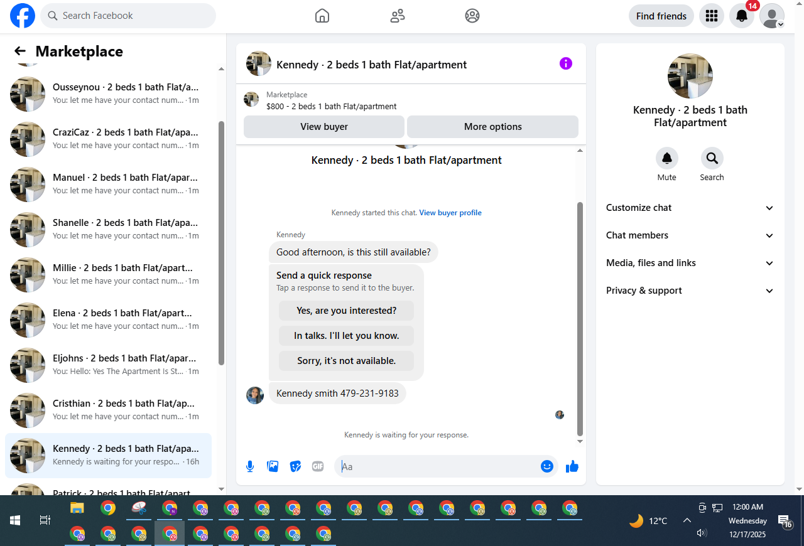Expand the Chat members section
804x546 pixels.
(690, 235)
